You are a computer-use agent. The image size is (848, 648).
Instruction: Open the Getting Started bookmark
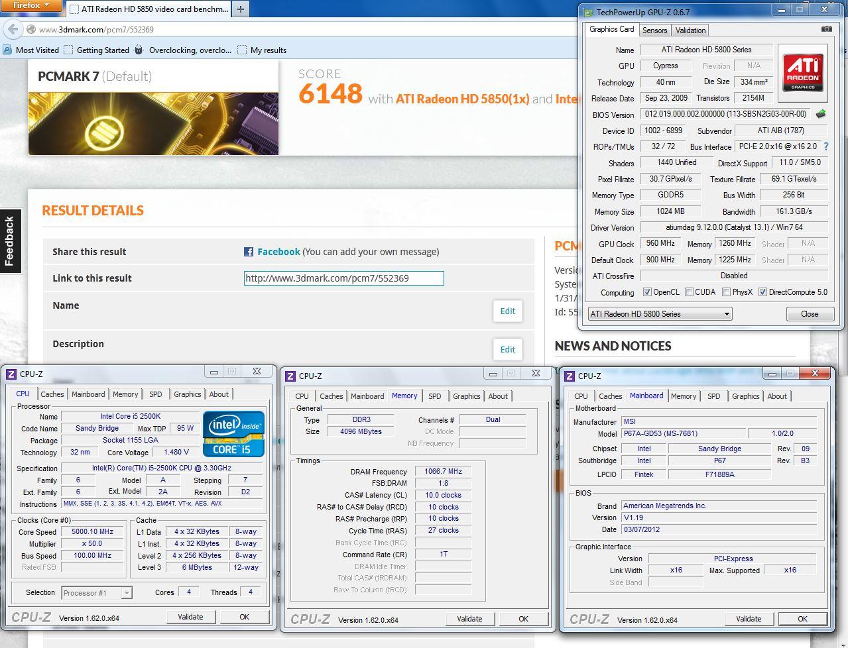(97, 50)
